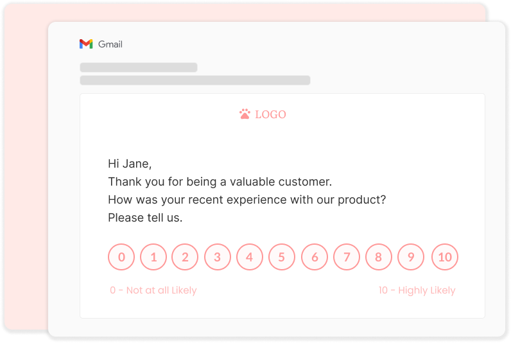Click the Gmail wordmark text

[x=110, y=44]
